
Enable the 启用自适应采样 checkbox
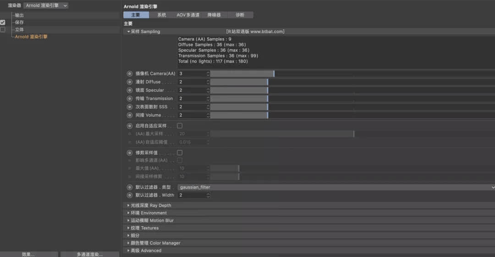(180, 126)
